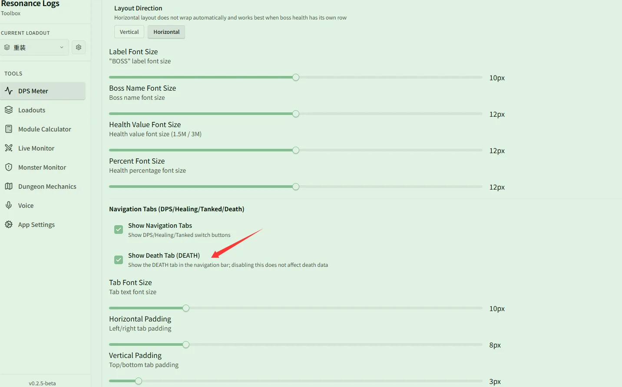Image resolution: width=622 pixels, height=387 pixels.
Task: Click the Show Navigation Tabs label text
Action: 160,226
